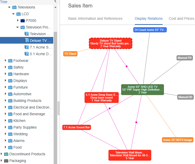Click the Safety folder icon
Image resolution: width=195 pixels, height=164 pixels.
click(x=10, y=67)
